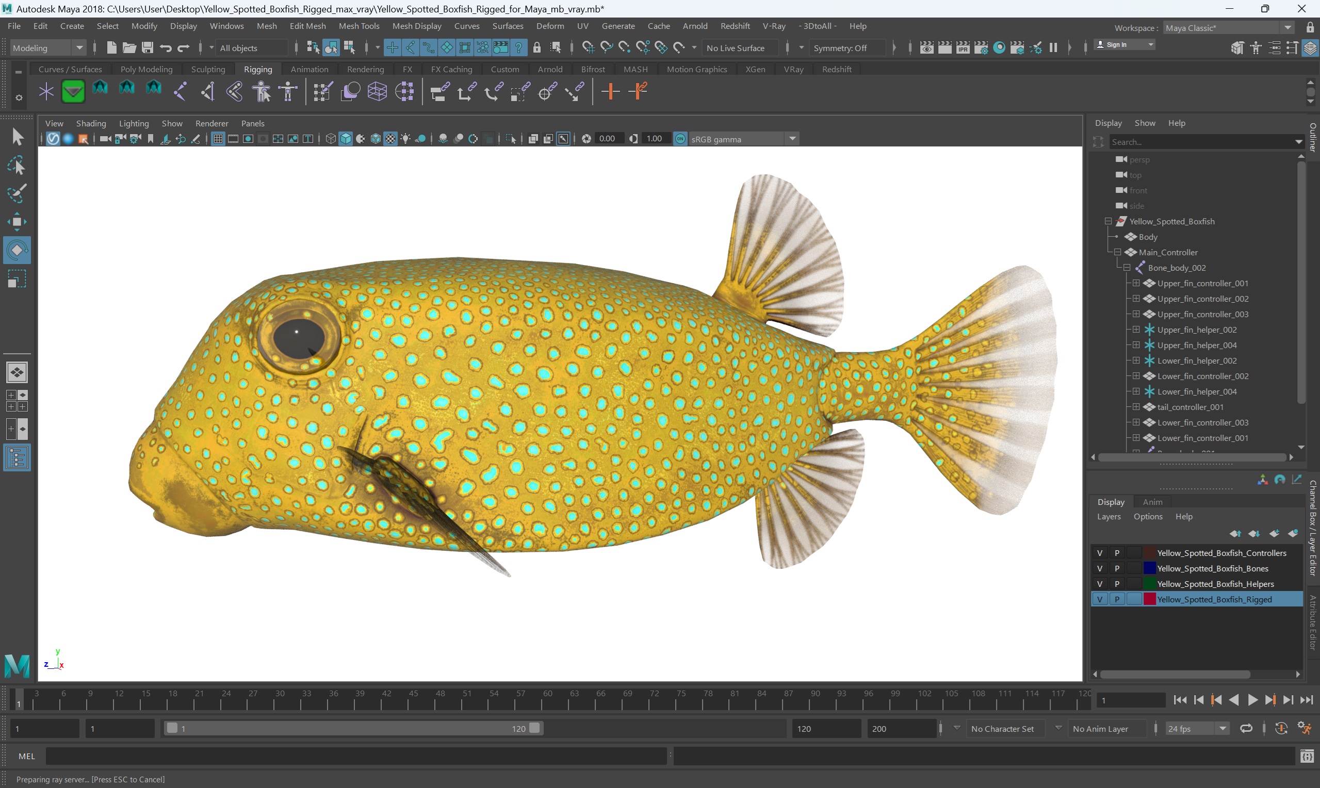Open the Script Editor icon
The image size is (1320, 788).
(1307, 756)
